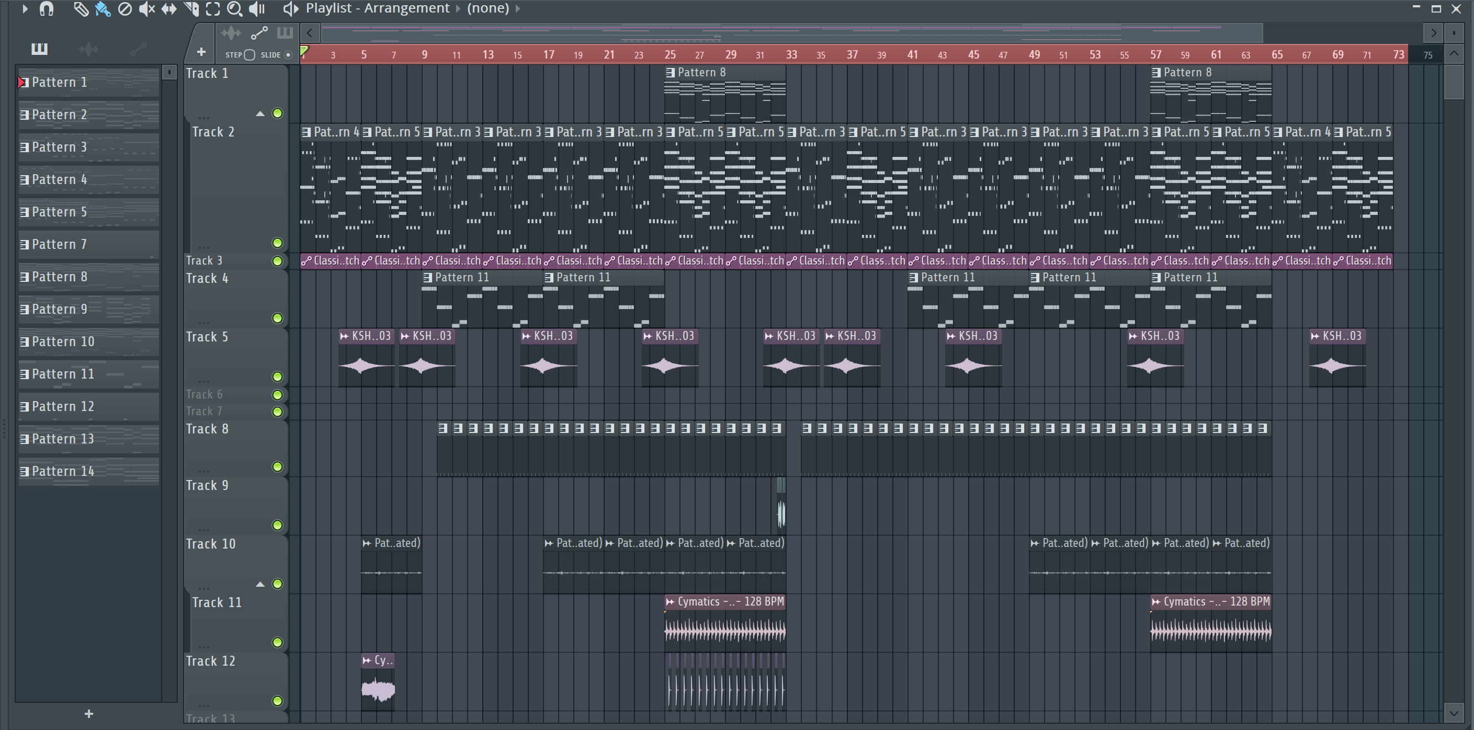Screen dimensions: 1474x730
Task: Focus automation clips using curve icon
Action: point(259,33)
